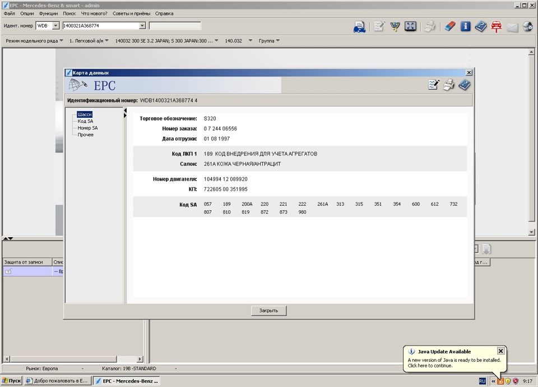Open the shopping cart icon in toolbar
The image size is (538, 387).
pos(395,26)
